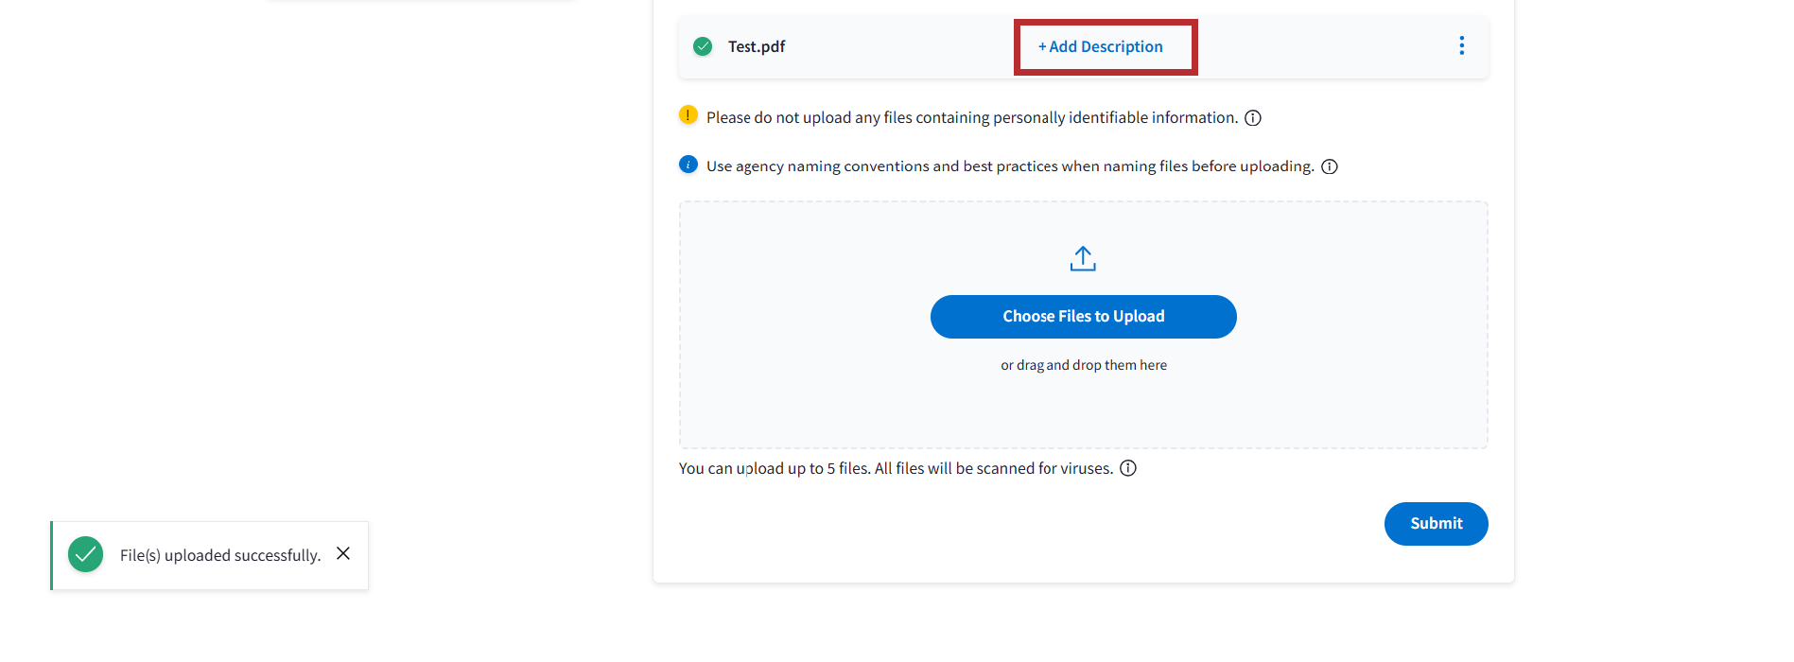
Task: Show info tooltip about virus scanning
Action: click(x=1128, y=468)
